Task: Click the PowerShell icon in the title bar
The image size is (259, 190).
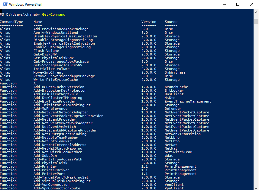Action: click(5, 4)
